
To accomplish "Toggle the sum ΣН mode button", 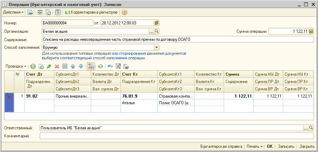I will coord(91,66).
